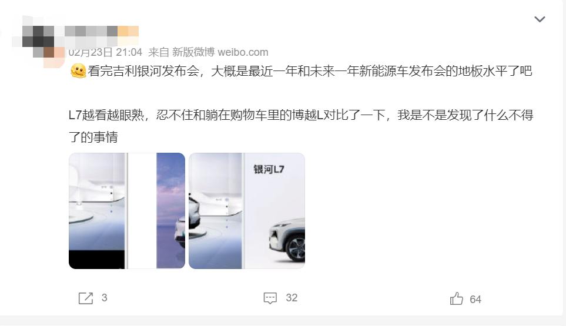The width and height of the screenshot is (566, 326).
Task: Click the purple sky strip in first image
Action: point(170,211)
